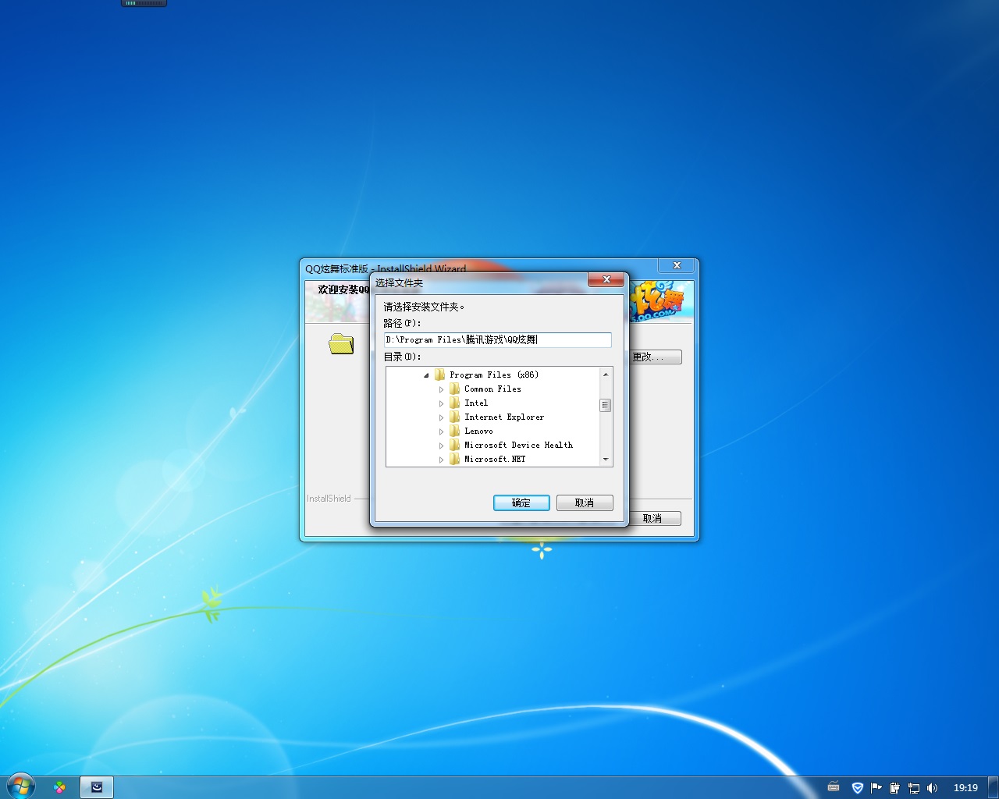The width and height of the screenshot is (999, 799).
Task: Expand the Microsoft.NET folder node
Action: tap(441, 460)
